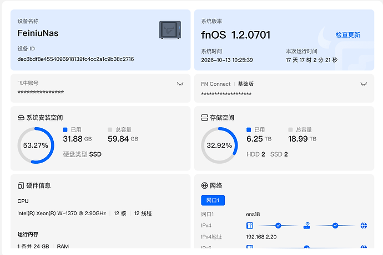
Task: Click the 1 条共 24 GB memory text
Action: (x=33, y=246)
